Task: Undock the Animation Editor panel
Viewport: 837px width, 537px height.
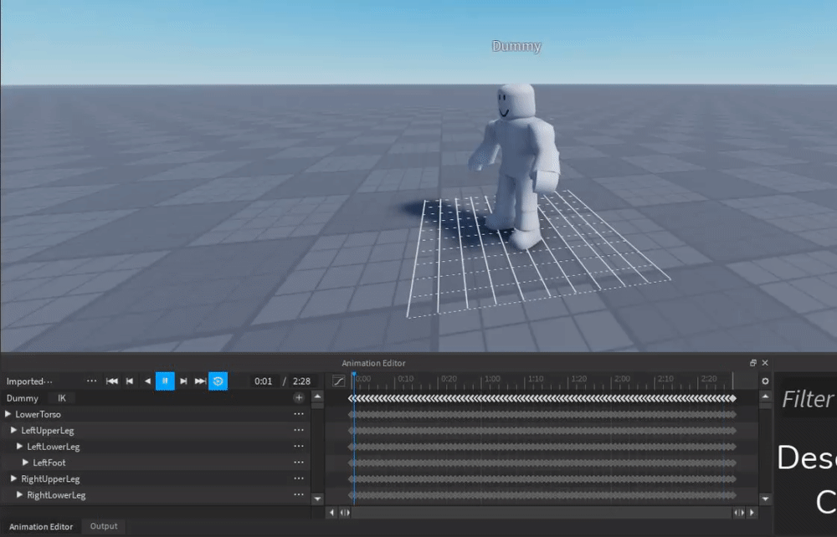Action: [752, 363]
